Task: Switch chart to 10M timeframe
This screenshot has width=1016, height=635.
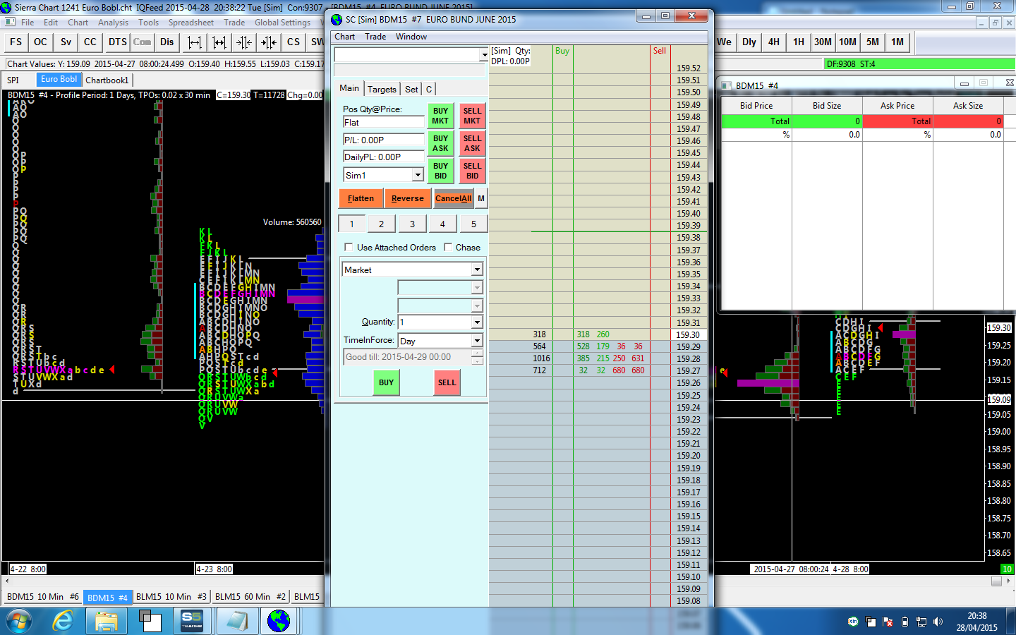Action: click(x=848, y=42)
